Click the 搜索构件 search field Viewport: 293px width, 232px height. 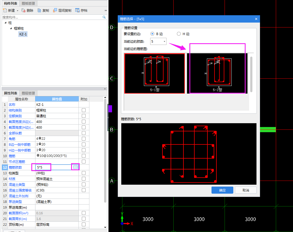(52, 17)
